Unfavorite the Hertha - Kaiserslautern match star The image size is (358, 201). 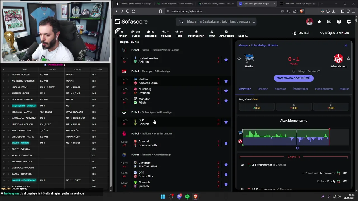[x=226, y=81]
